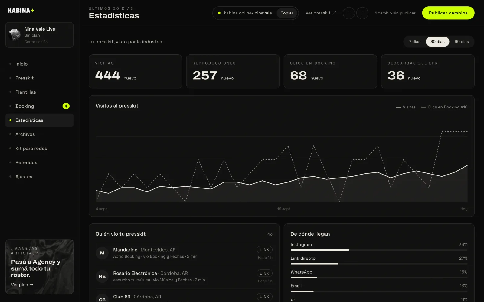Click the Ver plan link

[22, 285]
